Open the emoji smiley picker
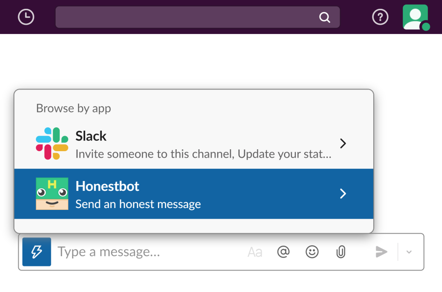442x292 pixels. 312,252
